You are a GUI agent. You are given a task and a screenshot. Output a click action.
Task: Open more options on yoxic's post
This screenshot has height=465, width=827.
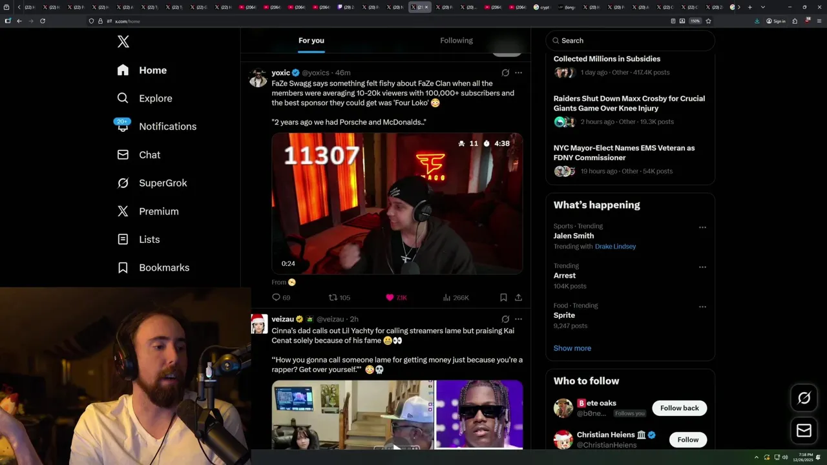[x=518, y=73]
